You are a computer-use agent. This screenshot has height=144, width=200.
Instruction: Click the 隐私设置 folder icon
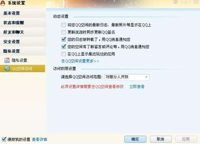tap(7, 60)
